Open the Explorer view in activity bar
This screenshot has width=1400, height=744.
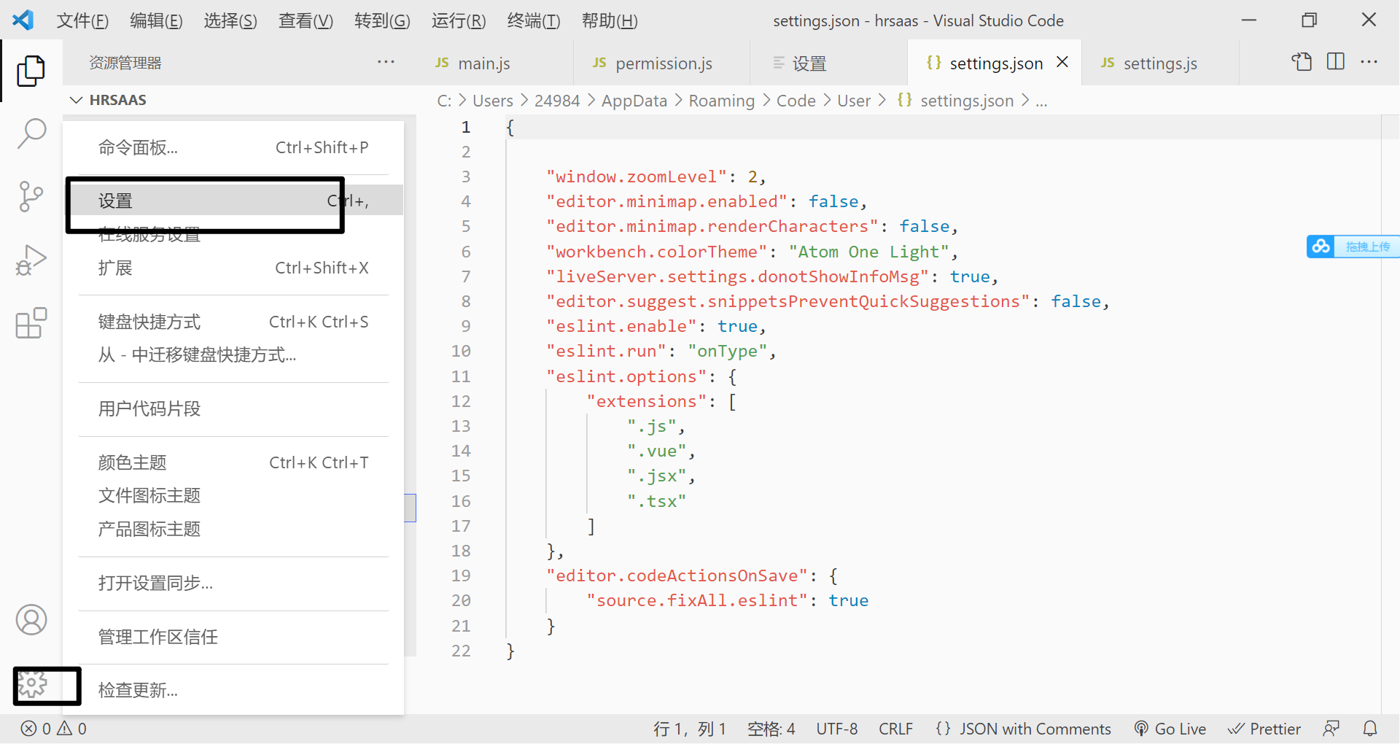click(31, 71)
